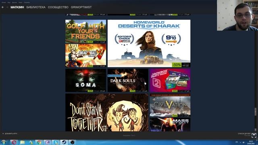The height and width of the screenshot is (145, 258).
Task: Open the Друзья menu
Action: coord(15,2)
